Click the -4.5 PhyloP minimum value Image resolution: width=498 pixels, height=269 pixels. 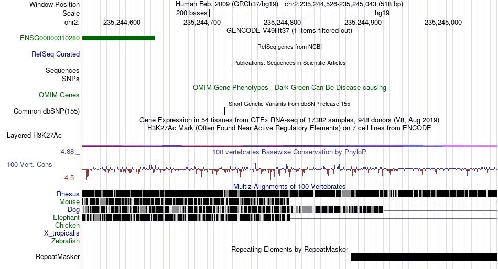point(68,178)
